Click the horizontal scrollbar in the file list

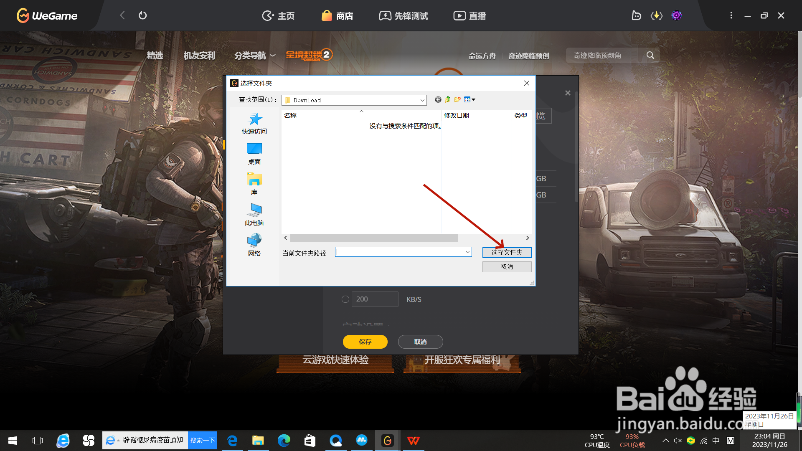click(x=374, y=238)
